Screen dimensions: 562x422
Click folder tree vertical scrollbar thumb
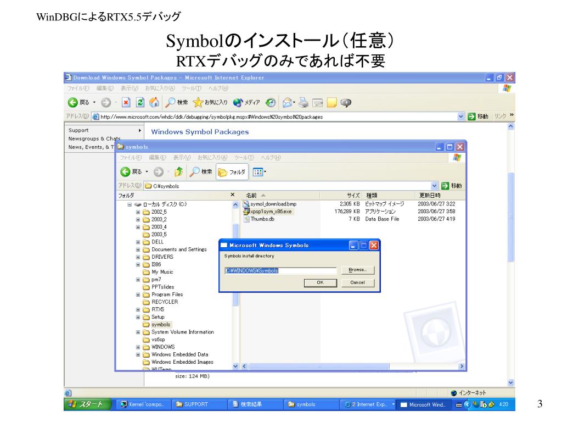[235, 265]
